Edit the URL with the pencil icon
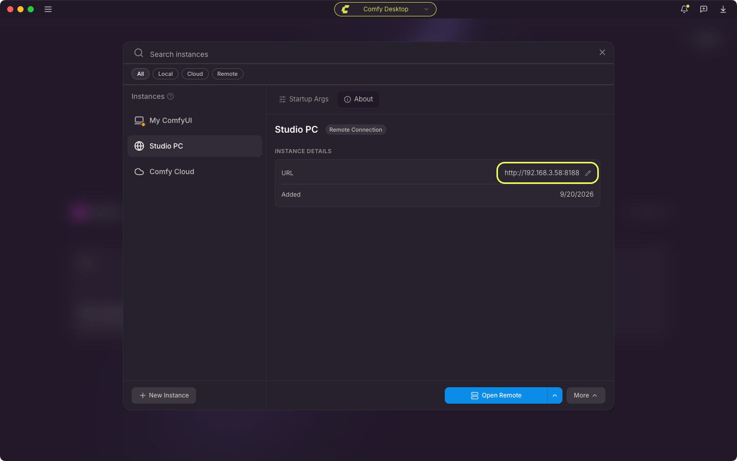Screen dimensions: 737x461 (x=588, y=173)
